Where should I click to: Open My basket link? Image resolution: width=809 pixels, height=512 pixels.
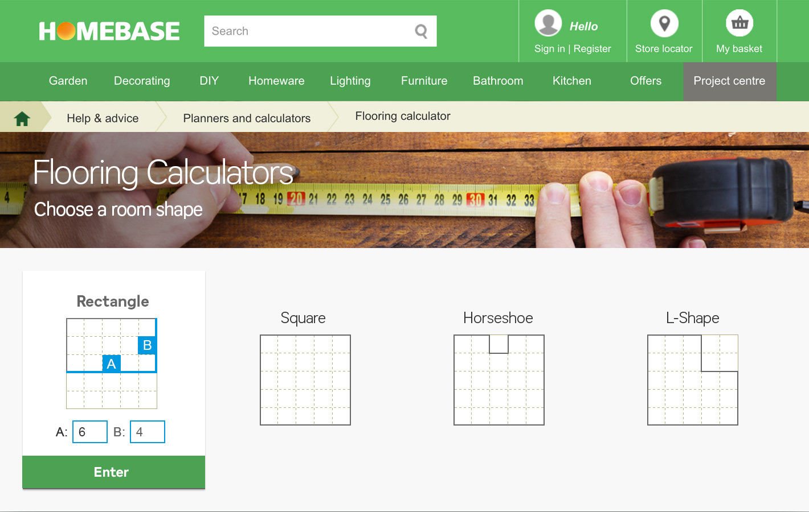[739, 49]
